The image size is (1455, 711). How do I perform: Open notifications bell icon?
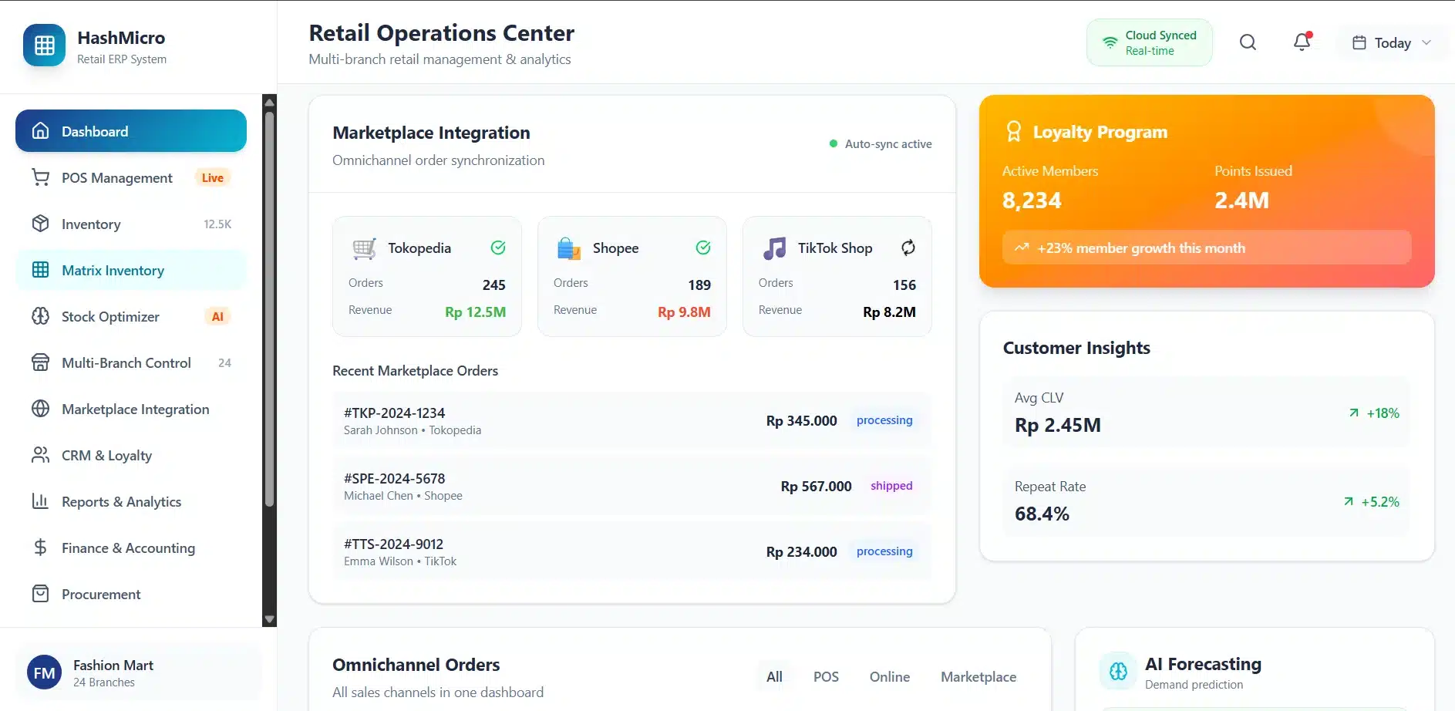tap(1302, 42)
